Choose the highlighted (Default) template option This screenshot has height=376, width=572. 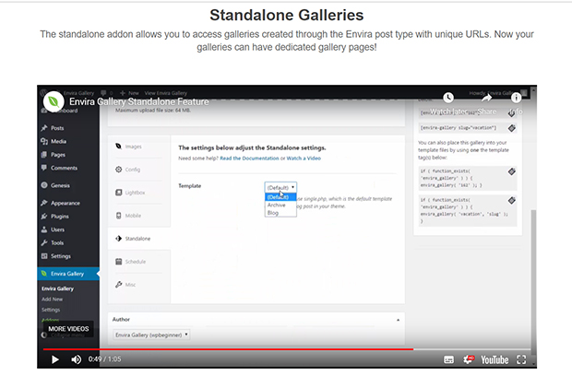point(280,197)
